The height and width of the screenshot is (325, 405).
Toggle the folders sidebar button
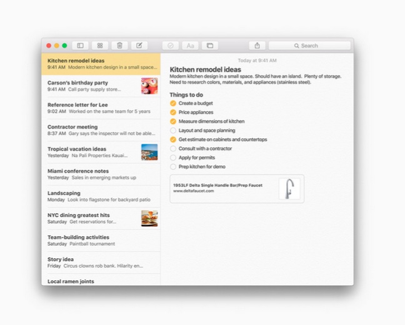pyautogui.click(x=81, y=46)
